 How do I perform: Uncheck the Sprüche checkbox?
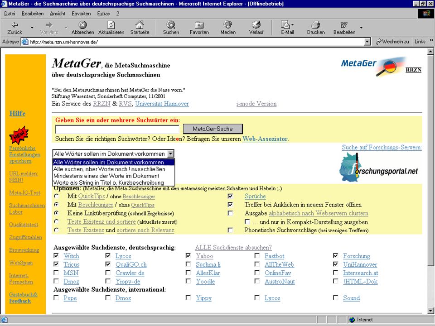(230, 196)
